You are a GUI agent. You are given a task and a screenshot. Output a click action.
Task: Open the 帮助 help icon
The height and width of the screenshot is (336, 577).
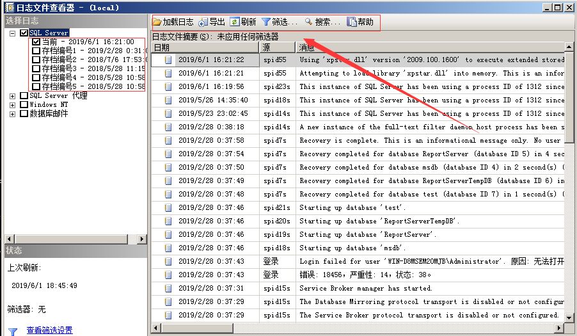pos(351,22)
